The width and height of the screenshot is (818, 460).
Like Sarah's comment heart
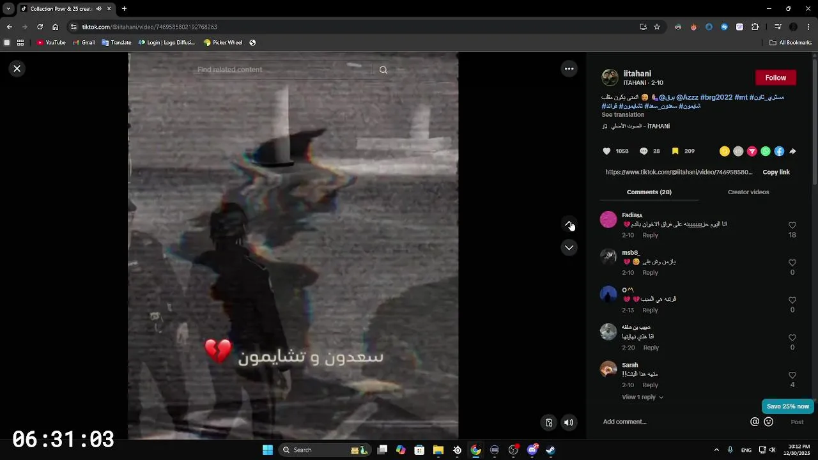tap(792, 376)
